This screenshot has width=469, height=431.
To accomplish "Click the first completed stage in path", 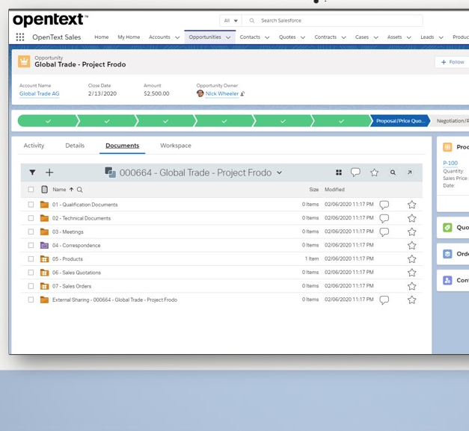I will (48, 121).
